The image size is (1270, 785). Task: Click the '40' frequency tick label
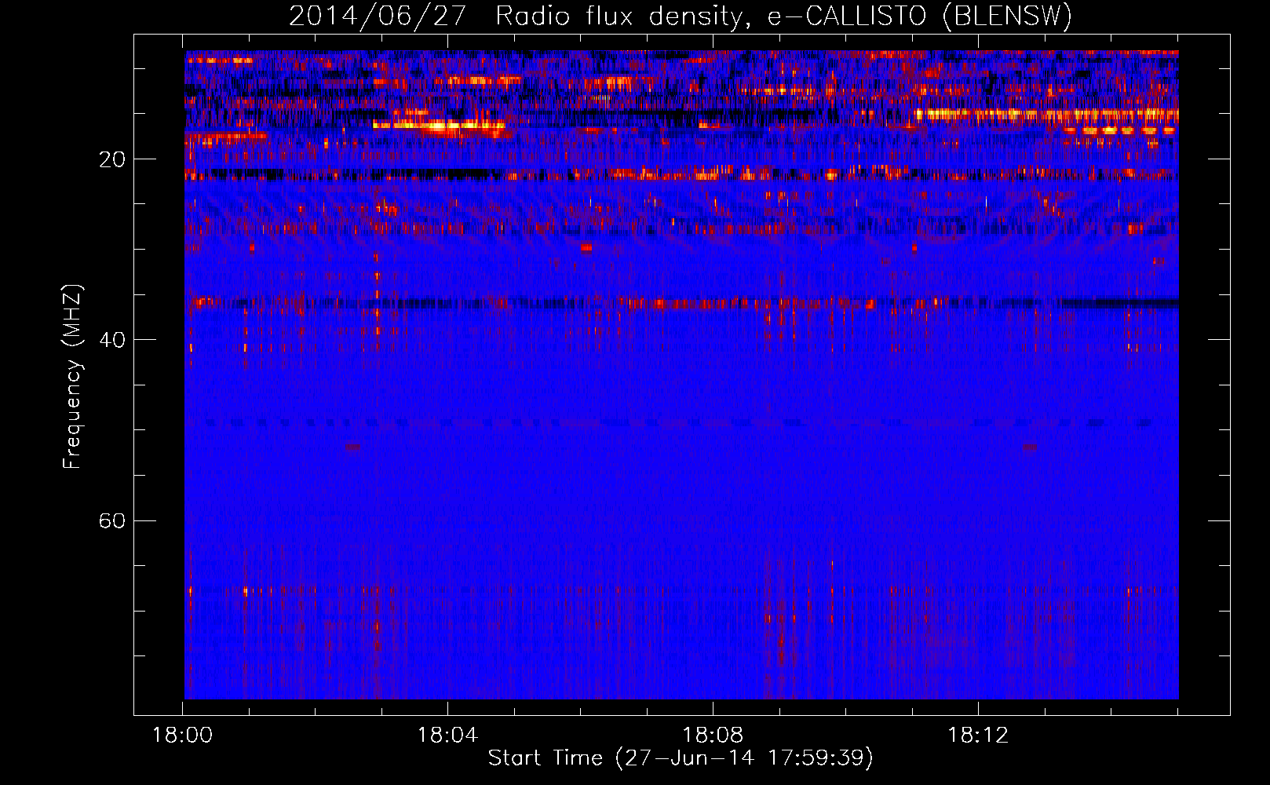click(x=111, y=341)
